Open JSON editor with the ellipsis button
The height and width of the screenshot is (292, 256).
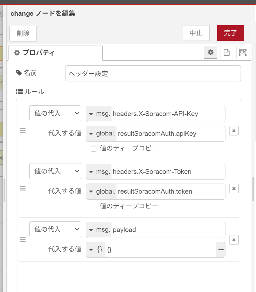[x=221, y=250]
